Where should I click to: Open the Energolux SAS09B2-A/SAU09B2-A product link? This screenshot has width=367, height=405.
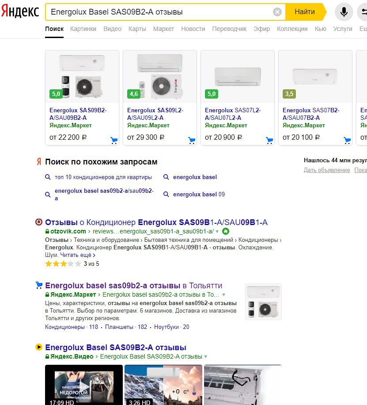[78, 114]
